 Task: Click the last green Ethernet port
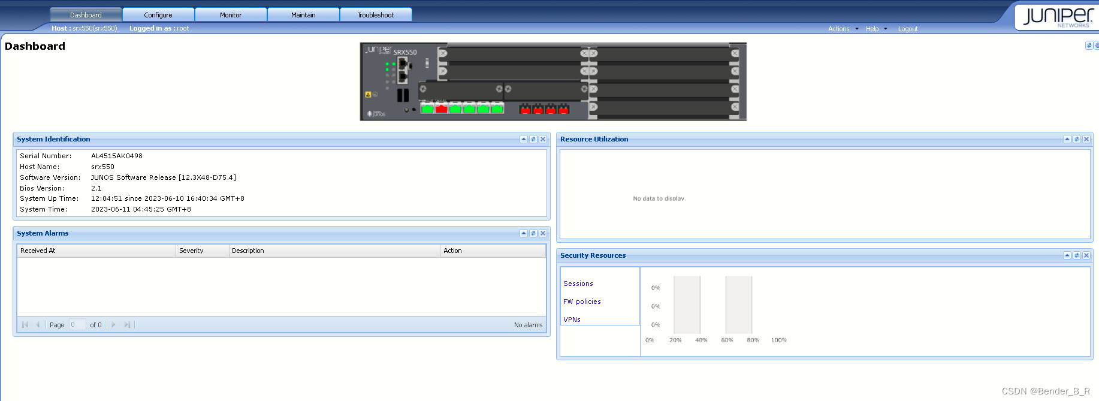(x=497, y=108)
